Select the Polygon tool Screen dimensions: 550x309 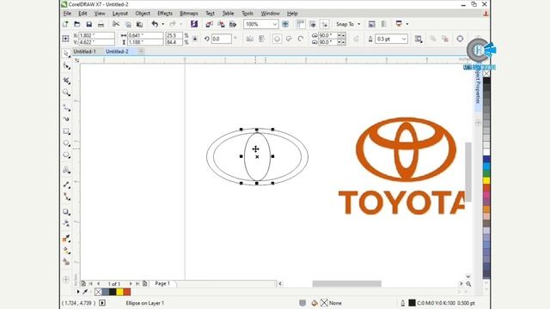click(x=66, y=155)
